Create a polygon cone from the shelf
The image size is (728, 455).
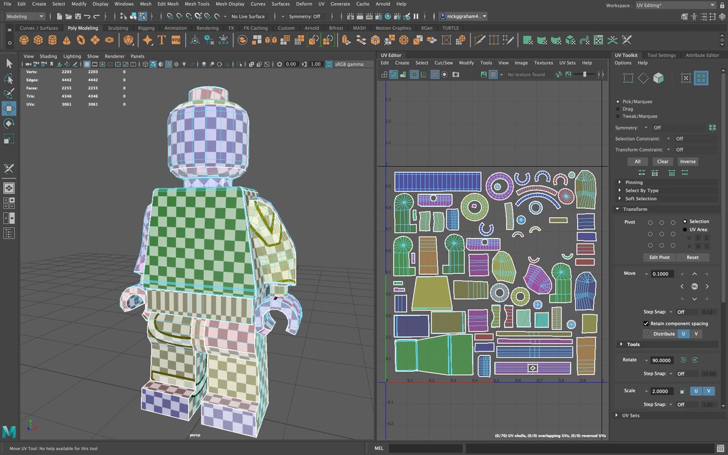(x=66, y=41)
